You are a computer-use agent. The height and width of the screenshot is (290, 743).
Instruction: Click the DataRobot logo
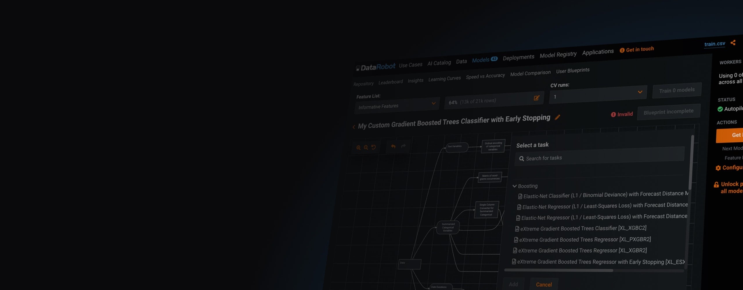(x=376, y=67)
